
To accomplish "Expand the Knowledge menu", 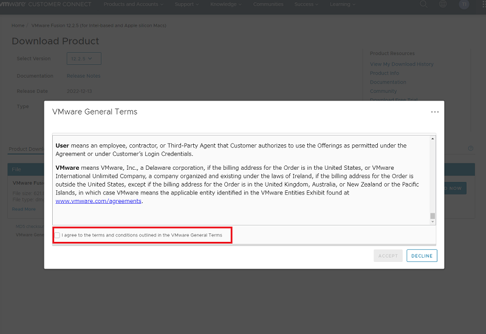I will (x=225, y=4).
